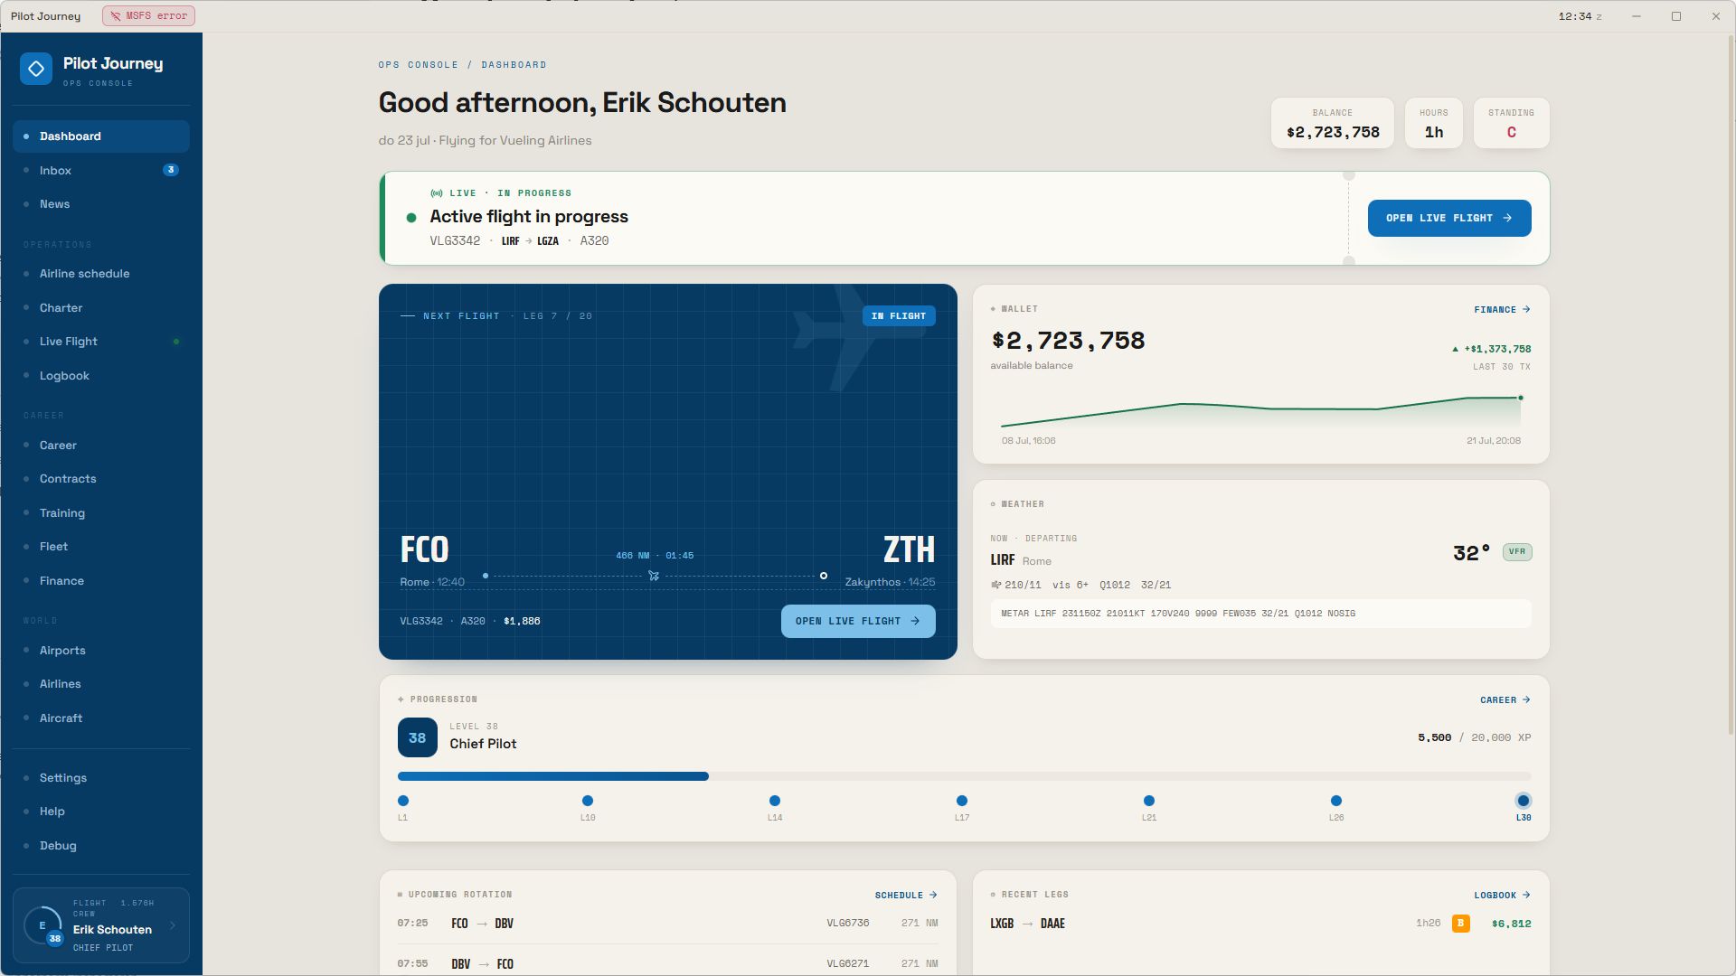Browse Airports in World section

click(101, 651)
